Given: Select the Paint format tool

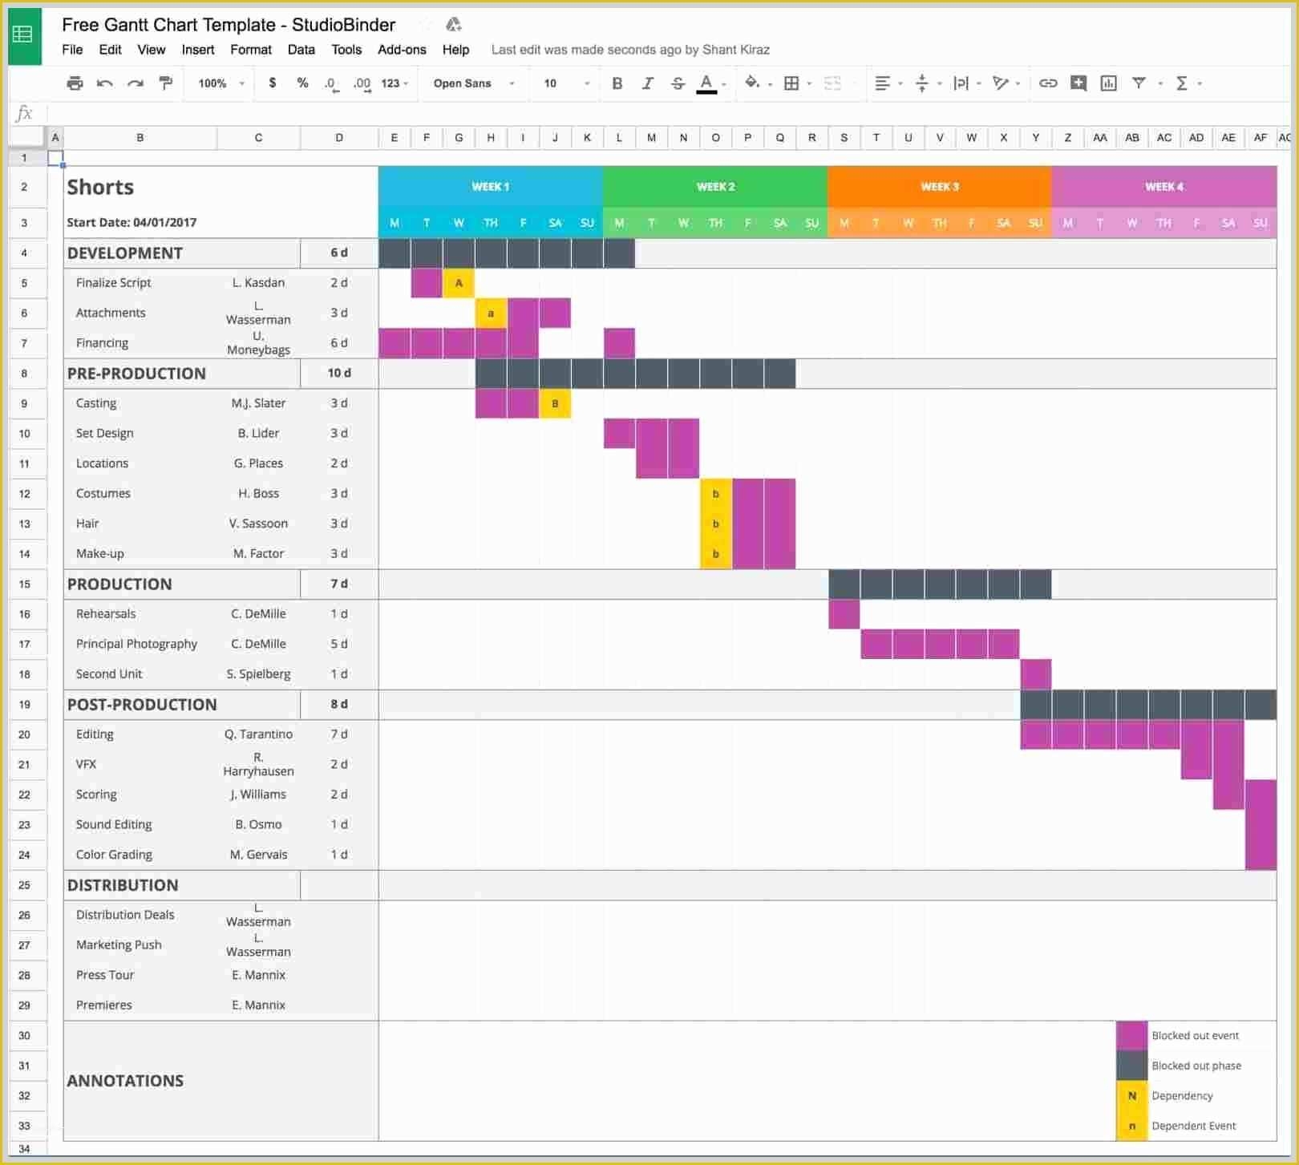Looking at the screenshot, I should (x=164, y=83).
